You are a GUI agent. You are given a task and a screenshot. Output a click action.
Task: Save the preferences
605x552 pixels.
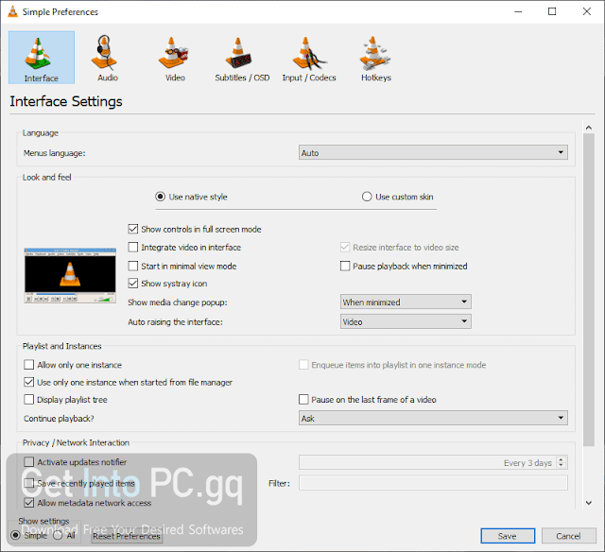tap(508, 536)
